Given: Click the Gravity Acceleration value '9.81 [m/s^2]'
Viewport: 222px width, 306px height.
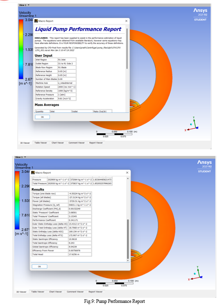Looking at the screenshot, I should click(x=67, y=99).
